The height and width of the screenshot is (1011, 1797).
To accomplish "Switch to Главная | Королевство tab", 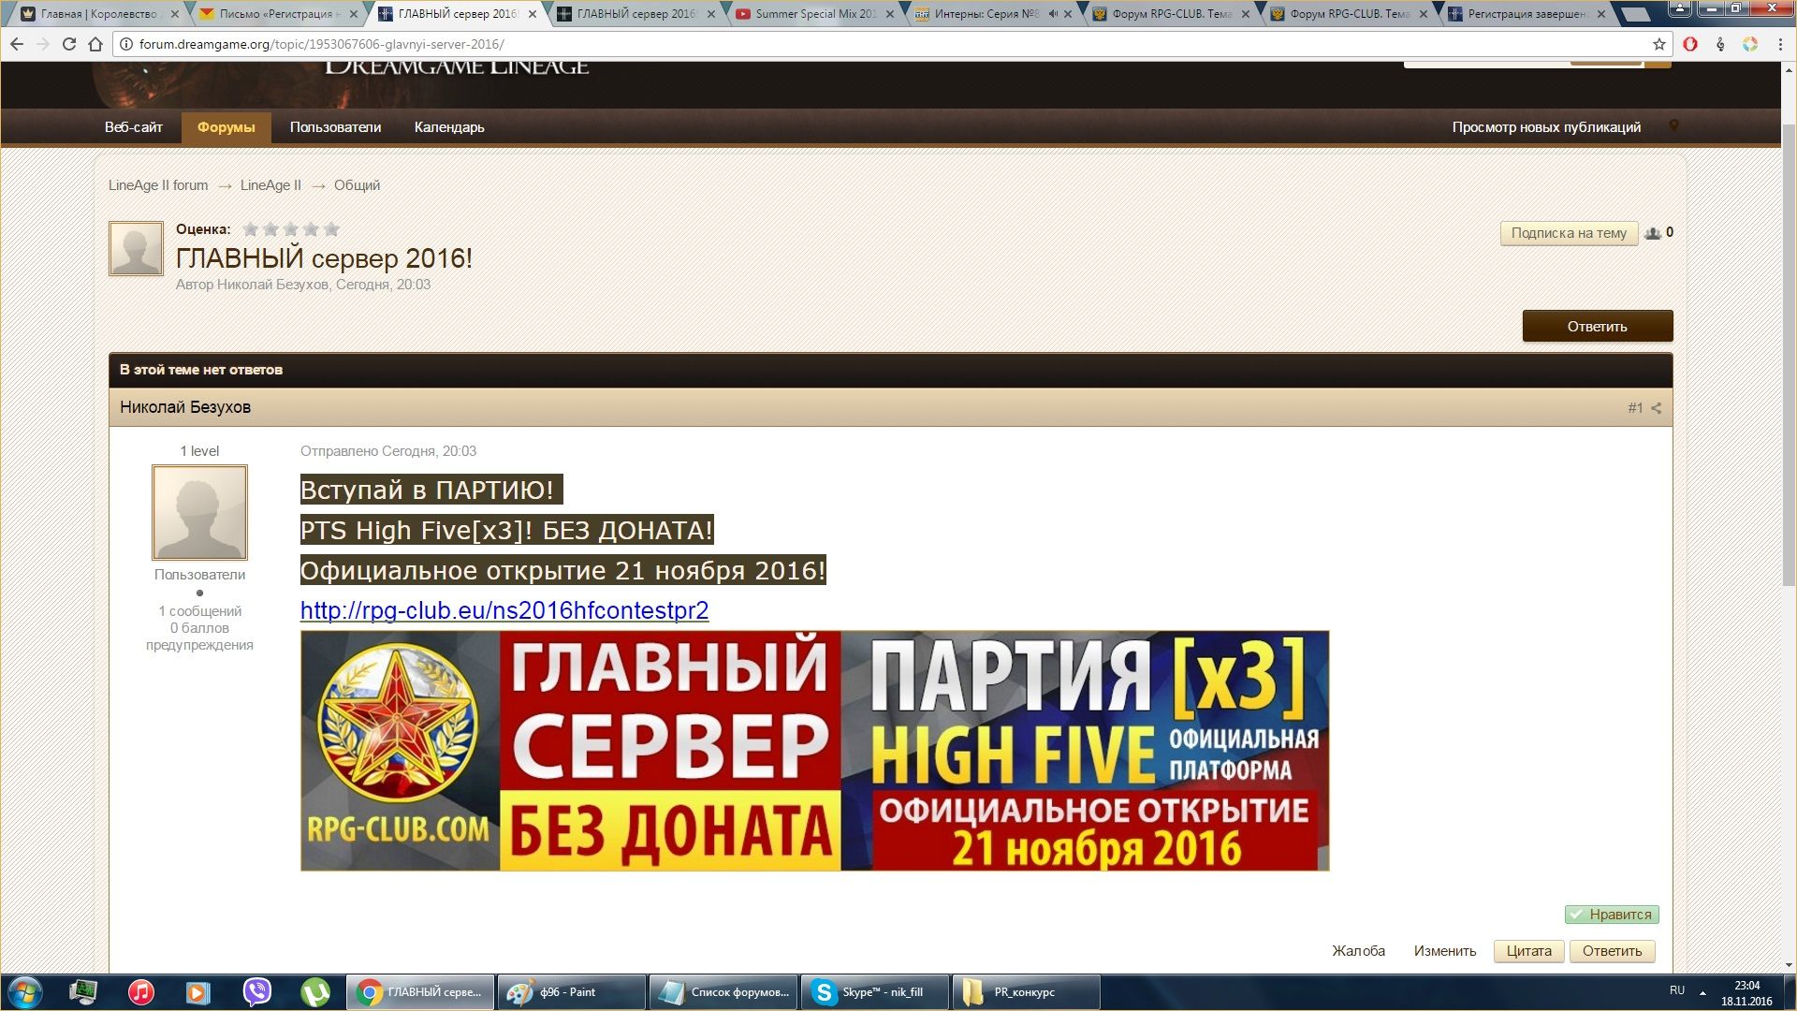I will (98, 14).
